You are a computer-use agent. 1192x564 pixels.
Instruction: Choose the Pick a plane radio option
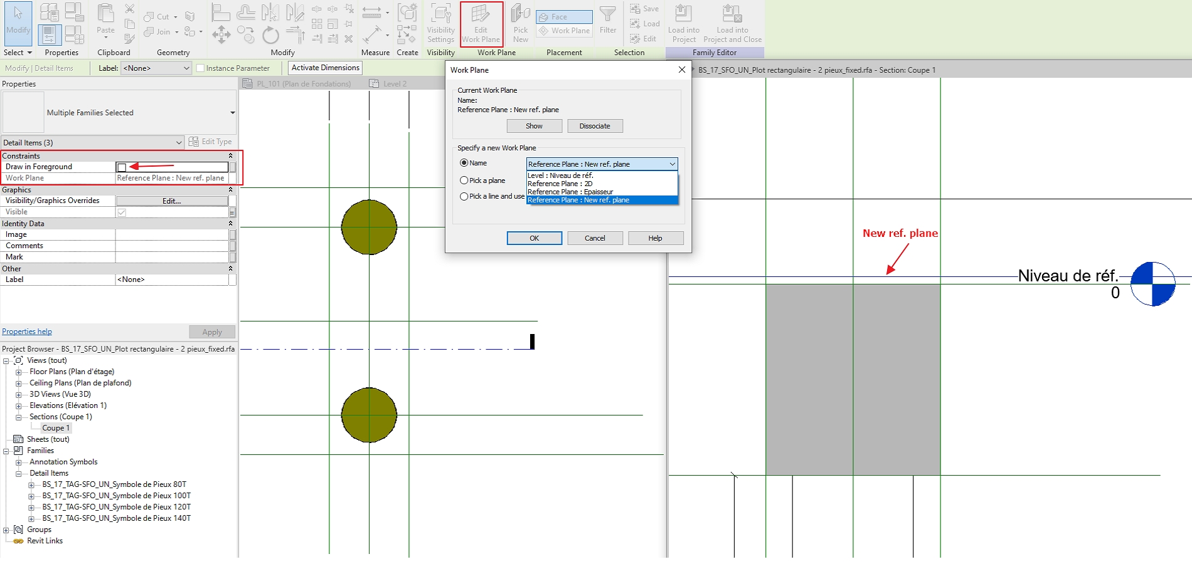click(x=464, y=180)
